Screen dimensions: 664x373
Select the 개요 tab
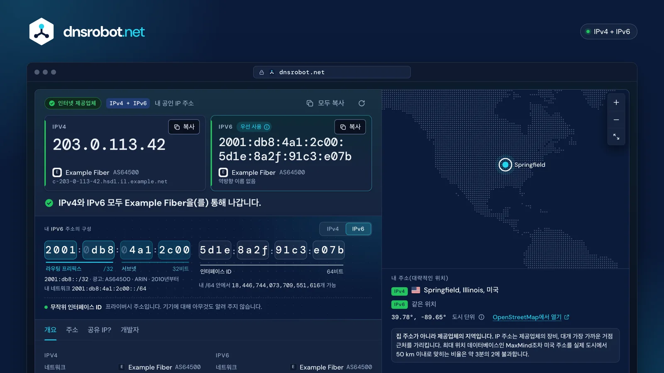coord(50,330)
